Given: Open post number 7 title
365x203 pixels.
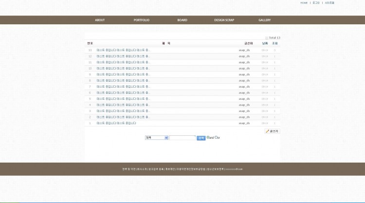Looking at the screenshot, I should [x=123, y=87].
